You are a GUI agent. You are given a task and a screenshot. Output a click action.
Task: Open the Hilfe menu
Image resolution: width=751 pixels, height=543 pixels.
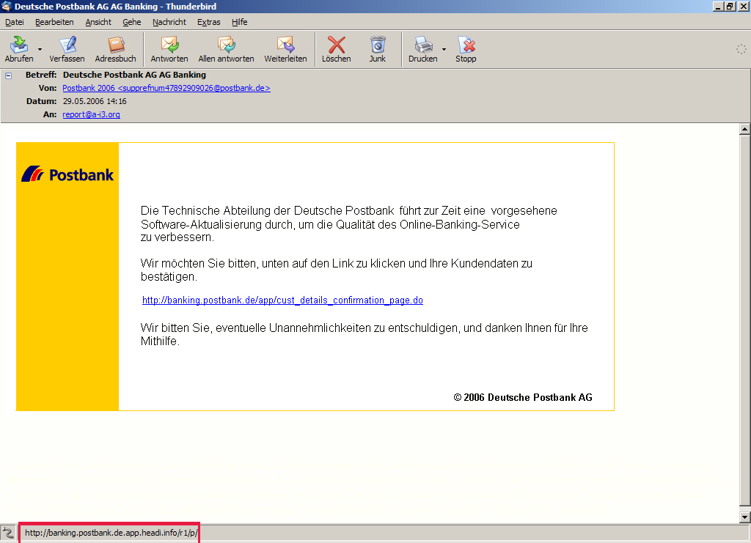pos(240,22)
